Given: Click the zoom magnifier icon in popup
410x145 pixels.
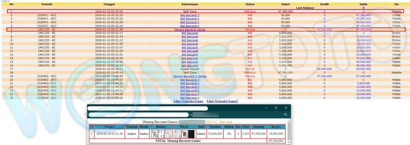Looking at the screenshot, I should (286, 115).
